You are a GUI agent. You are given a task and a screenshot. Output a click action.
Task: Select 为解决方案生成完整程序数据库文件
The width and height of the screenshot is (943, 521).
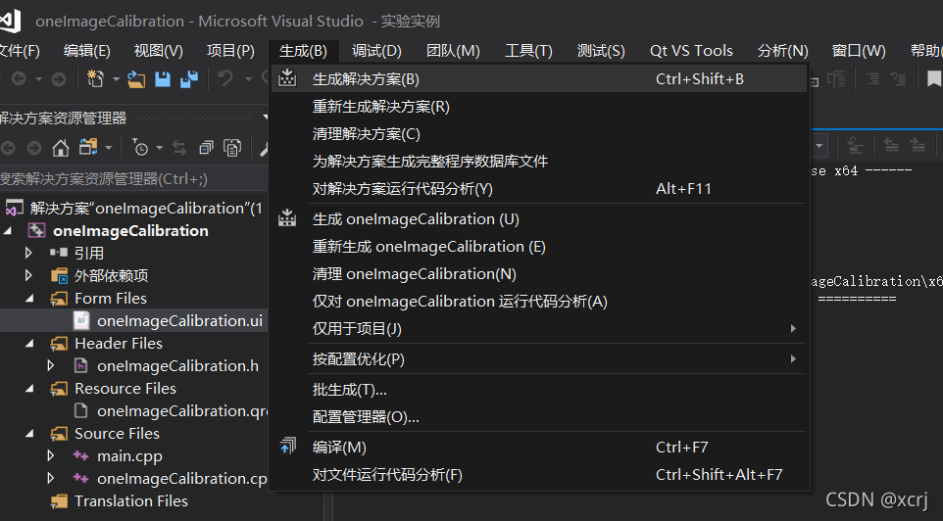539,161
